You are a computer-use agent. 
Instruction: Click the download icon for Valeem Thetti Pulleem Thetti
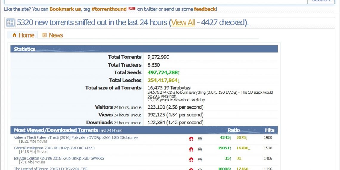tap(200, 139)
